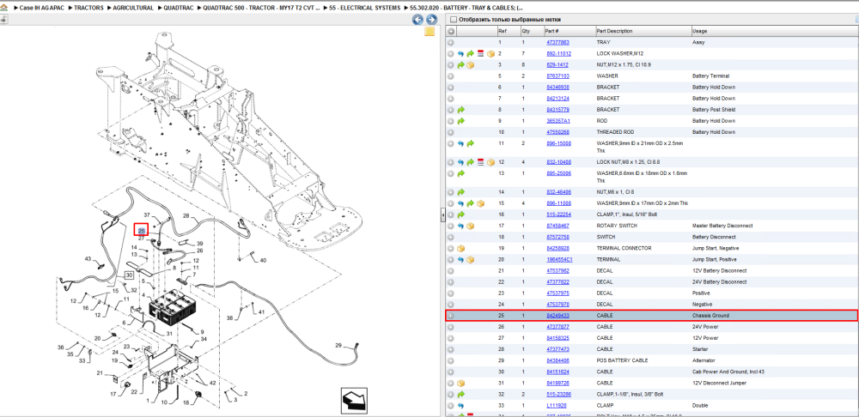859x417 pixels.
Task: Open package icon on LOCK WASHER,M12 row
Action: [490, 54]
